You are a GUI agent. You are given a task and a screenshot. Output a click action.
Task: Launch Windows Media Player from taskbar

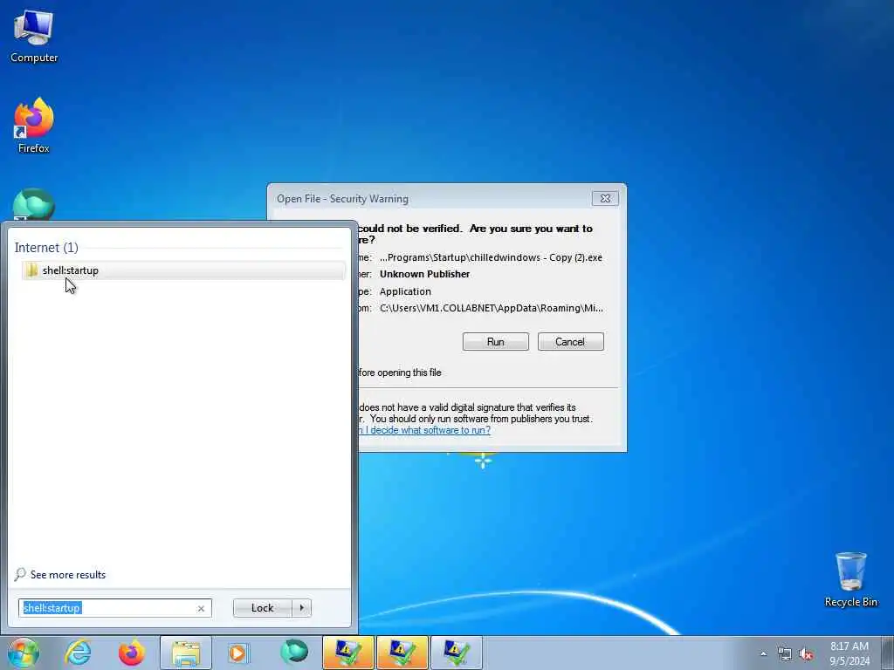point(238,653)
